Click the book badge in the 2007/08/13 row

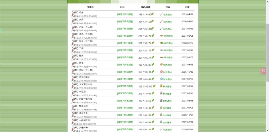pyautogui.click(x=161, y=93)
